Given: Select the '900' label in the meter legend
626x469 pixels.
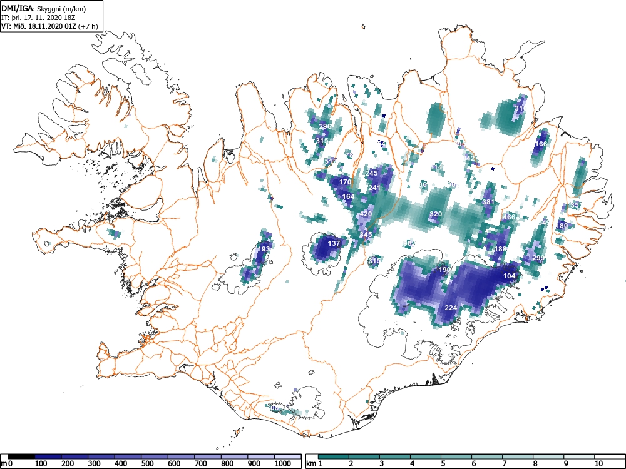Looking at the screenshot, I should 254,463.
